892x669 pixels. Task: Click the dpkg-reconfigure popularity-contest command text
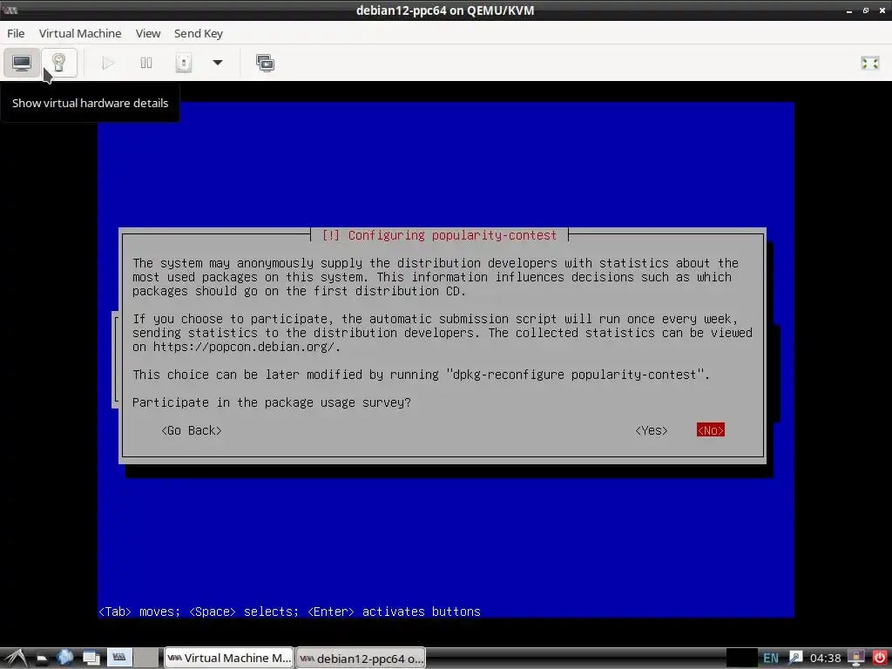pyautogui.click(x=575, y=375)
